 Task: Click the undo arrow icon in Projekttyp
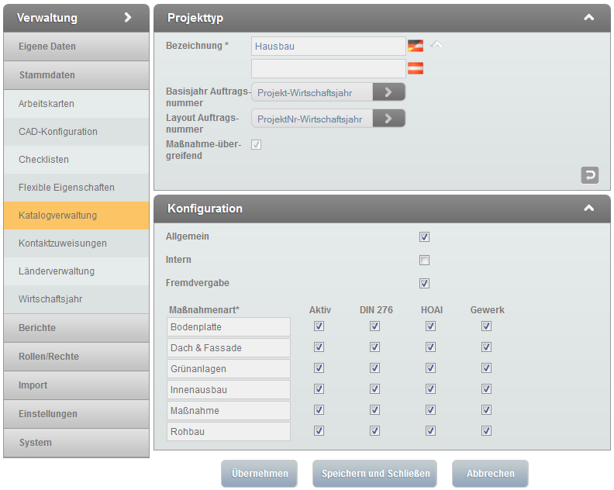589,175
